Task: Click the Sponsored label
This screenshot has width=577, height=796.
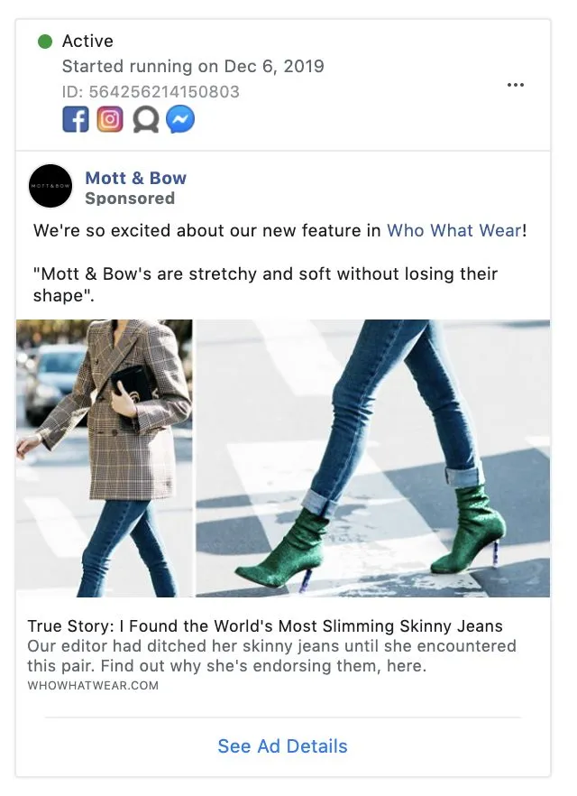Action: (130, 198)
